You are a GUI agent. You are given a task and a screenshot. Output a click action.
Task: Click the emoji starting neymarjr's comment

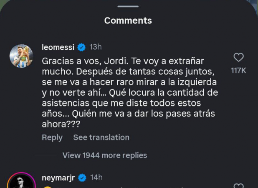pyautogui.click(x=47, y=186)
